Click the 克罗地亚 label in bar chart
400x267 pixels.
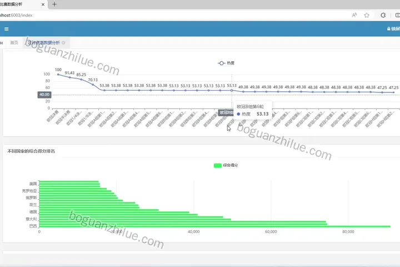29,191
